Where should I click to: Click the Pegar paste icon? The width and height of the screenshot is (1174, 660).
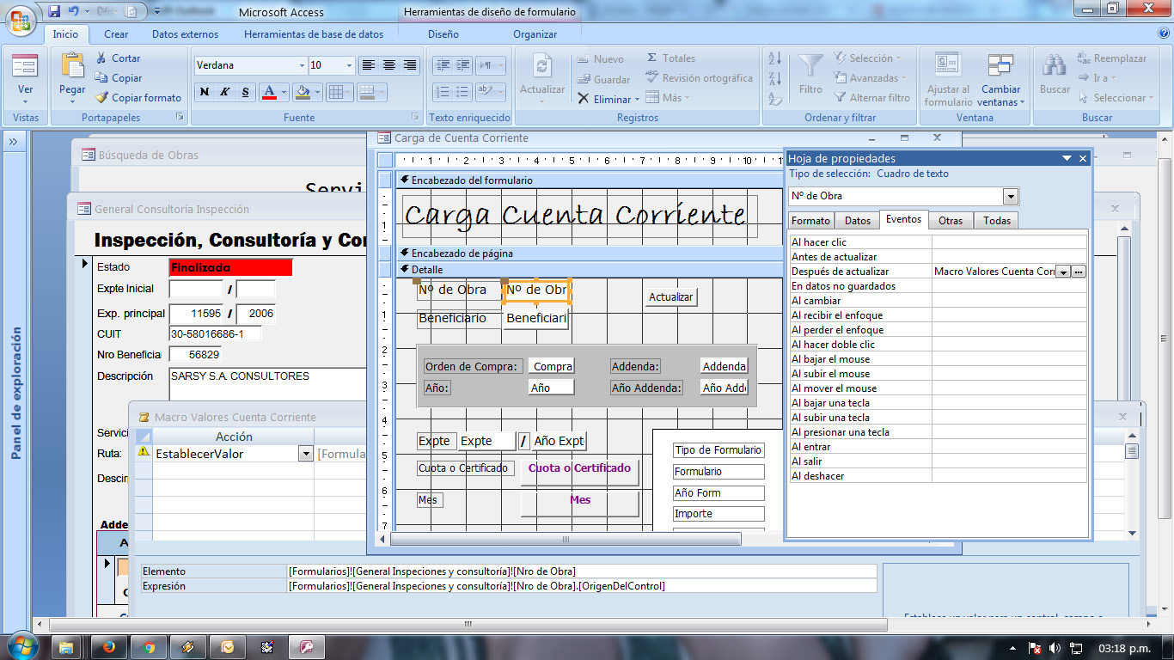(x=72, y=67)
